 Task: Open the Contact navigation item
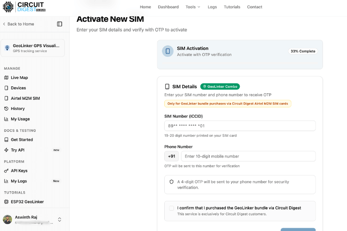coord(254,7)
